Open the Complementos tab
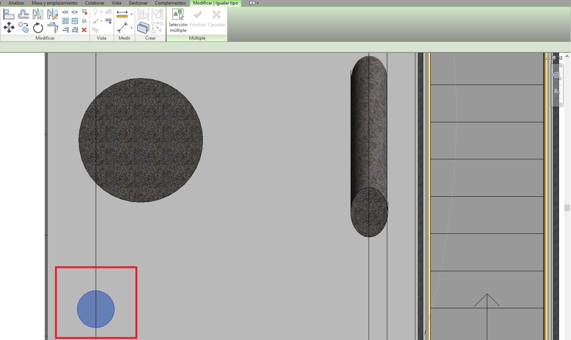Screen dimensions: 571x340 click(x=170, y=3)
